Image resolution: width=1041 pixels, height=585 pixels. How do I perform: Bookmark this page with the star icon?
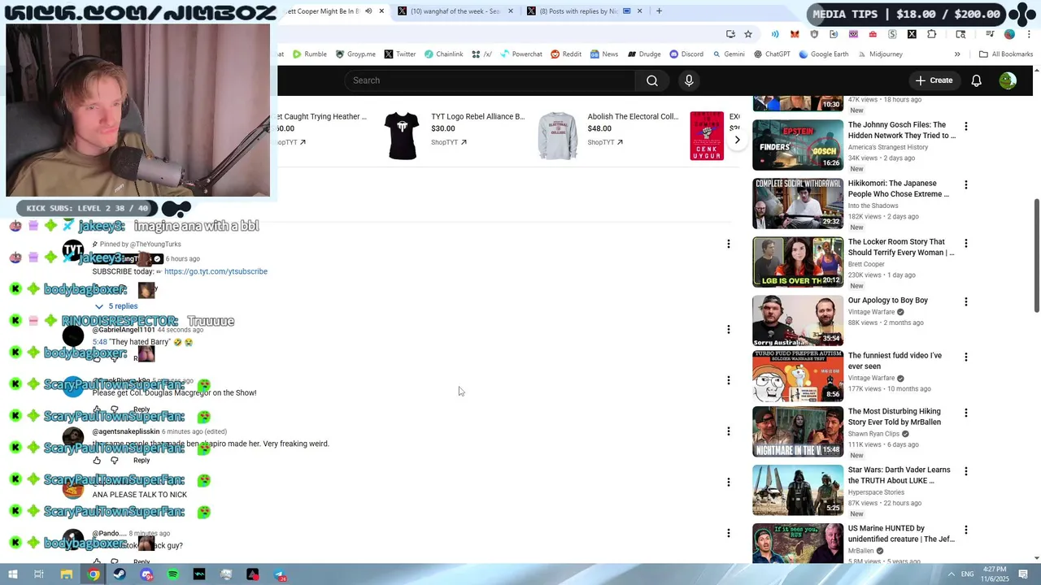pos(748,34)
